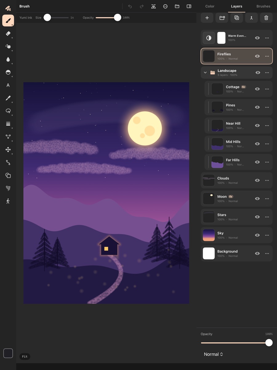Open options for Far Hills layer
Screen dimensions: 277x370
tap(267, 162)
